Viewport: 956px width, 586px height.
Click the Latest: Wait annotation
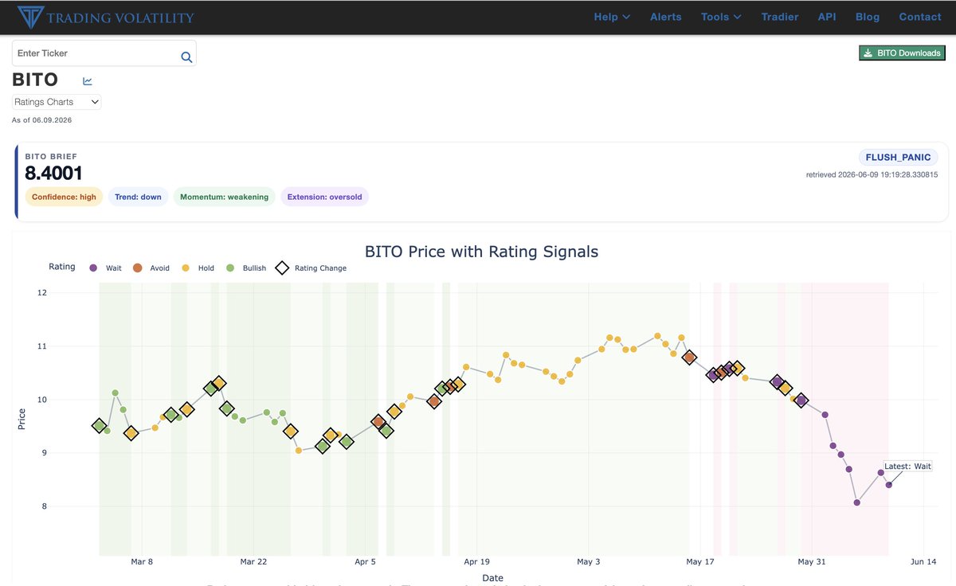click(x=908, y=467)
